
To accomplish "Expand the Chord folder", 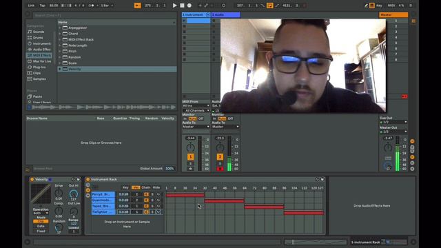I will click(x=60, y=34).
